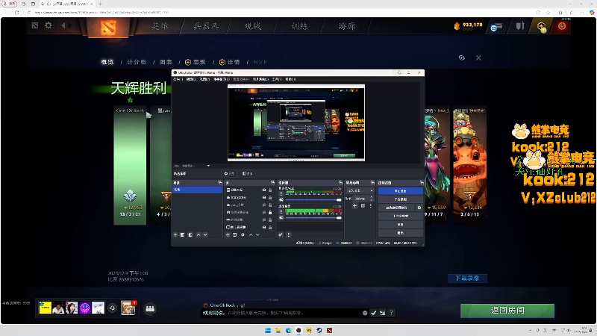This screenshot has width=597, height=336.
Task: Pop out the OBS Sources dock
Action: [x=272, y=183]
